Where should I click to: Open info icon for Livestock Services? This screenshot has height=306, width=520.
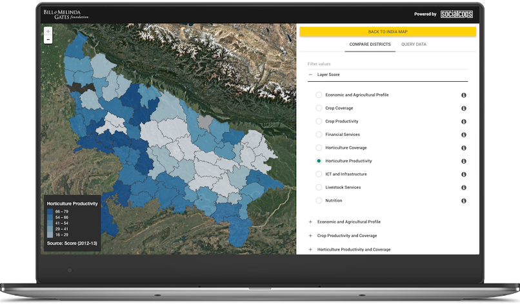[464, 187]
